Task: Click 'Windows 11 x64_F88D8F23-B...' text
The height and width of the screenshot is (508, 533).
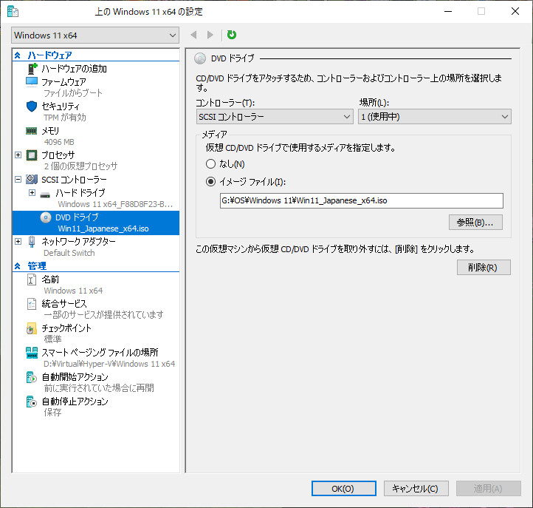Action: 116,204
